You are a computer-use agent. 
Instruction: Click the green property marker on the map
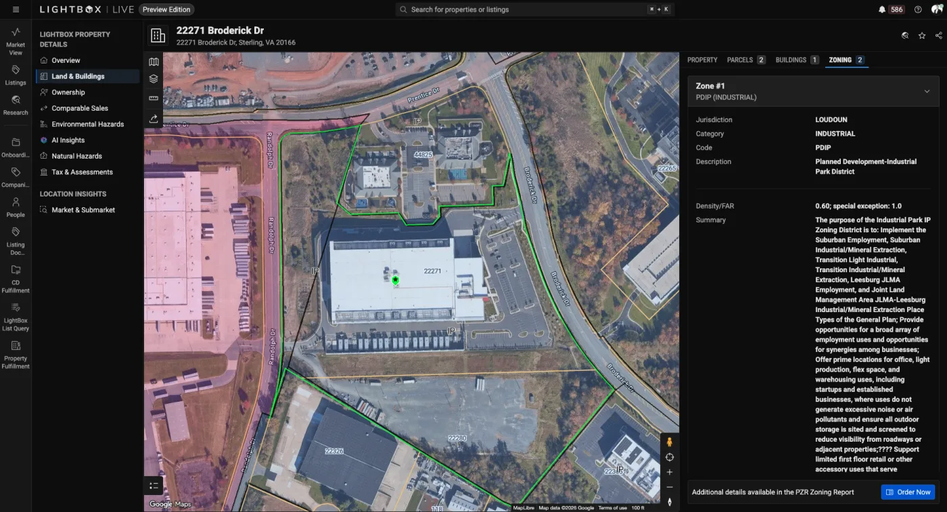click(x=396, y=280)
